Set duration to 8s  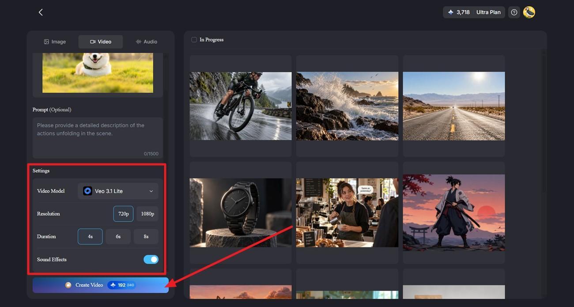pos(146,236)
